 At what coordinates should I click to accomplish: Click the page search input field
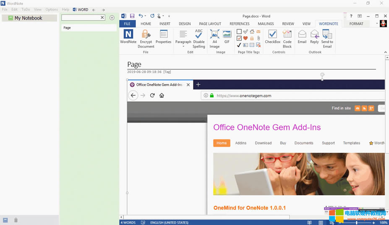81,18
